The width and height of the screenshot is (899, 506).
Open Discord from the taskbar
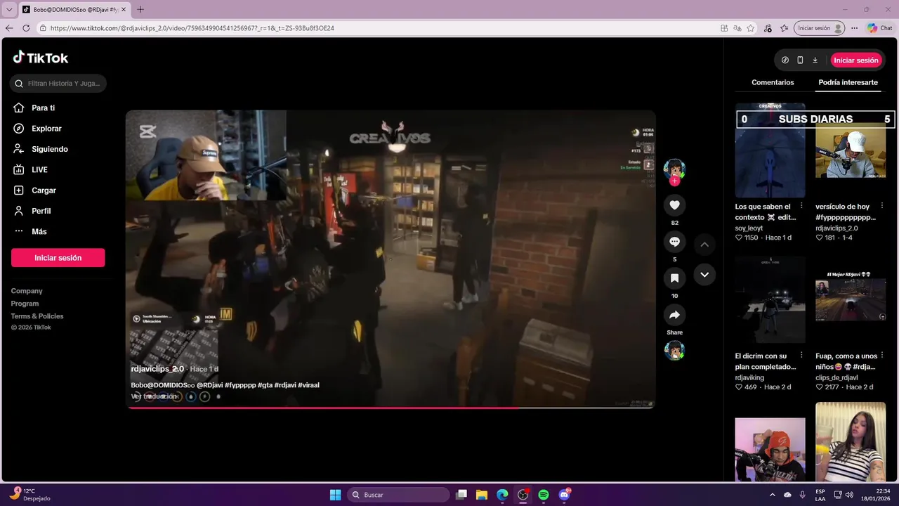(x=564, y=495)
